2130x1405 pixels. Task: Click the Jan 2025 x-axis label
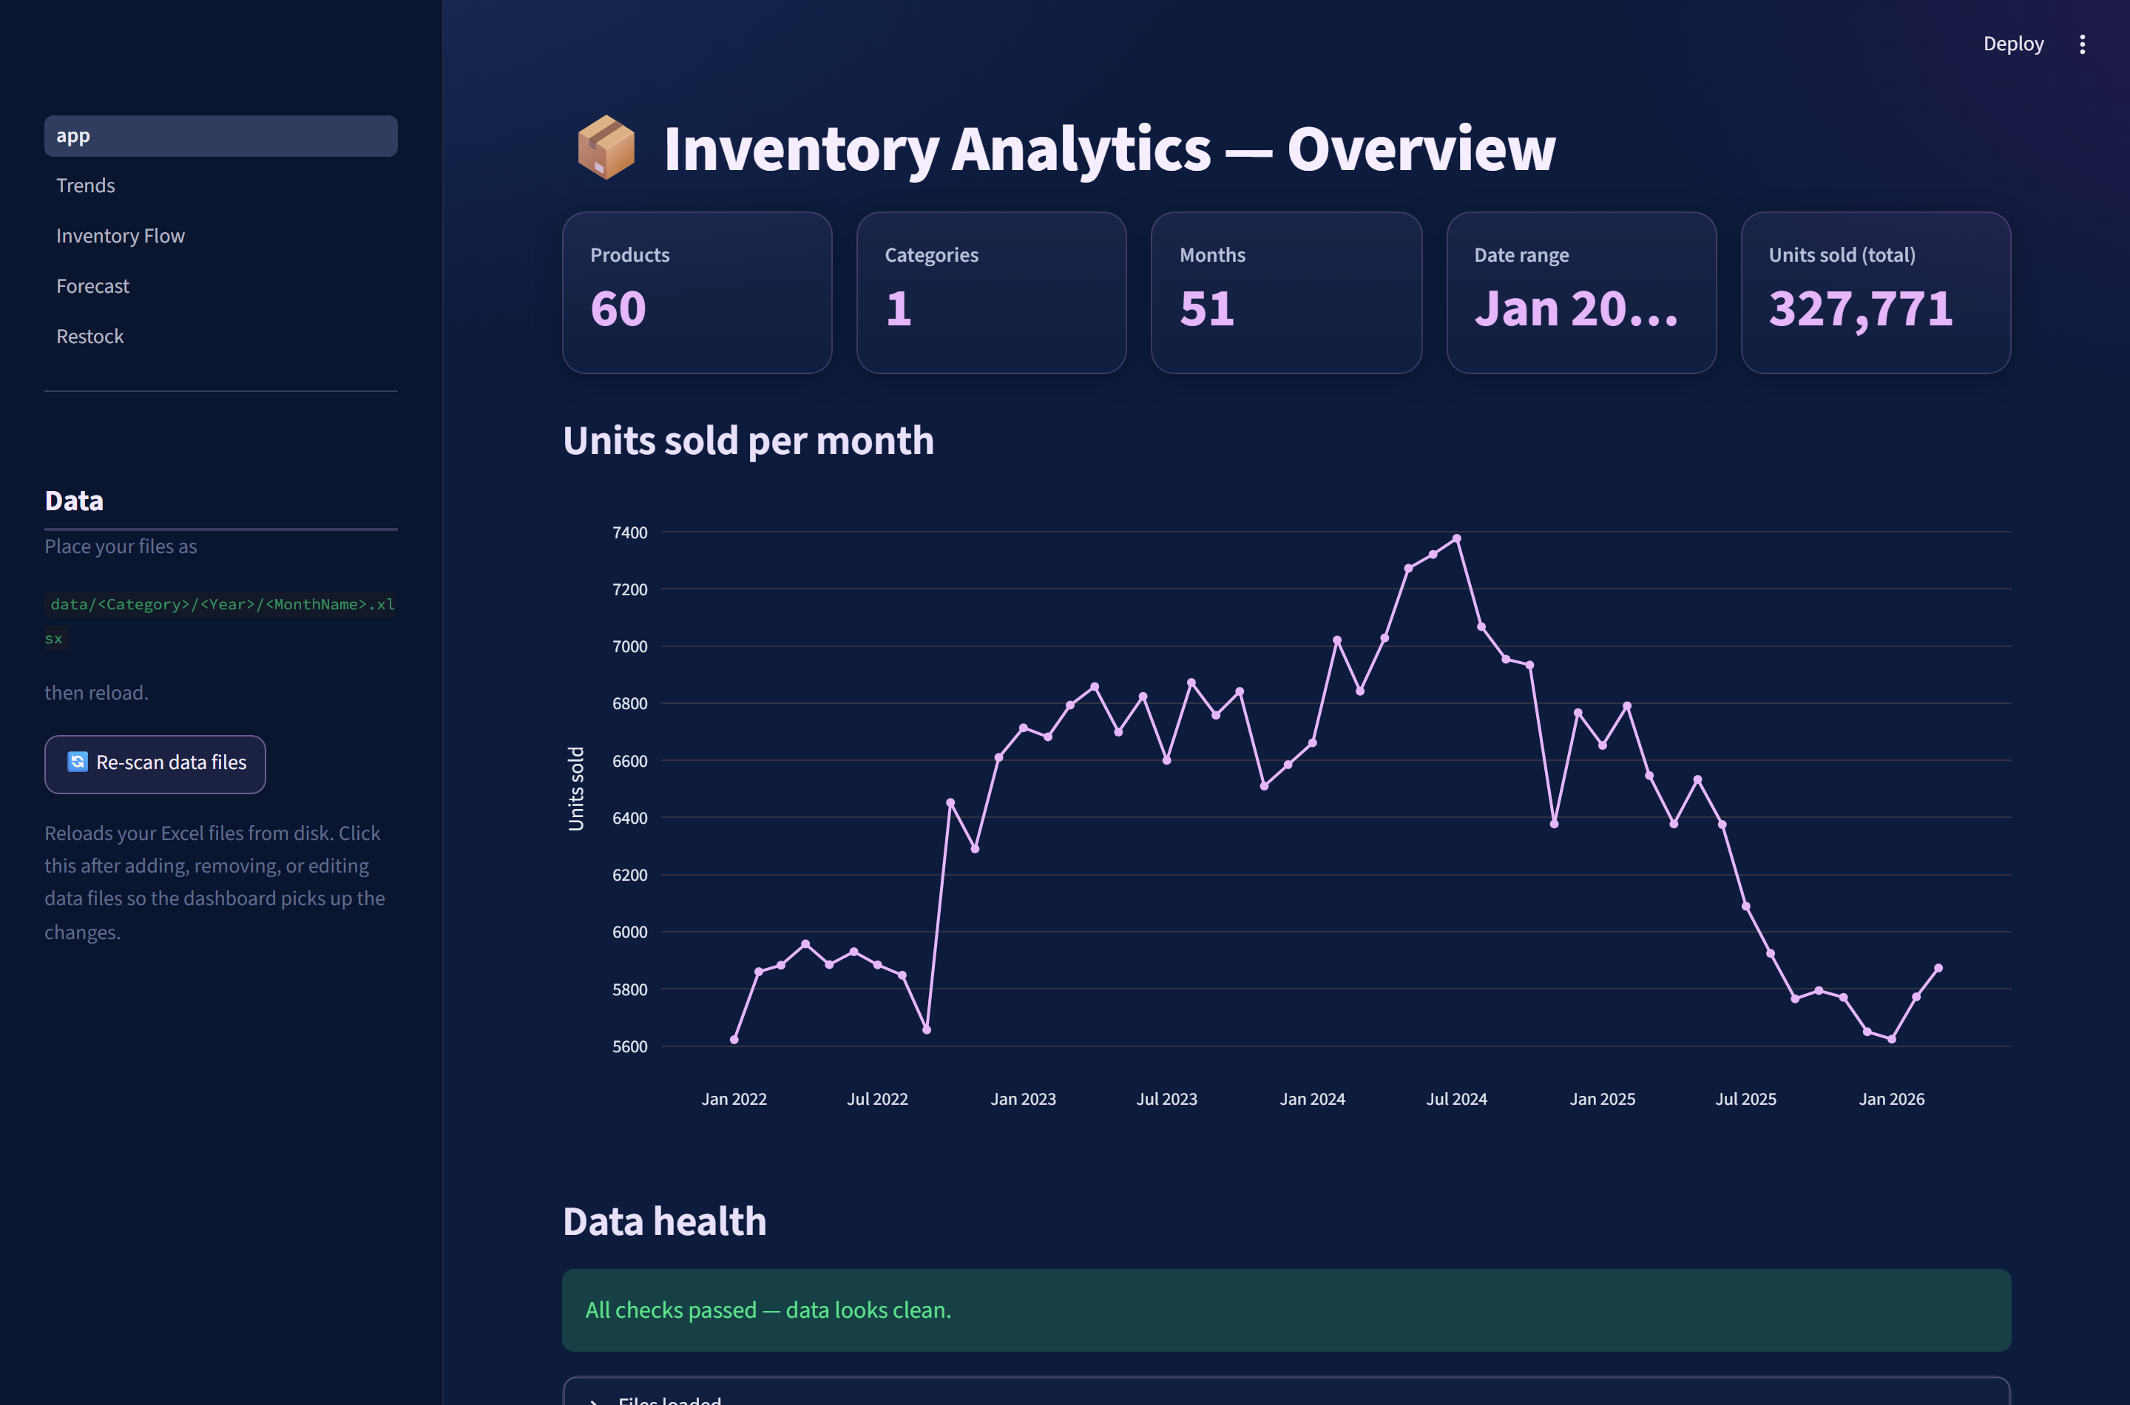(1602, 1100)
